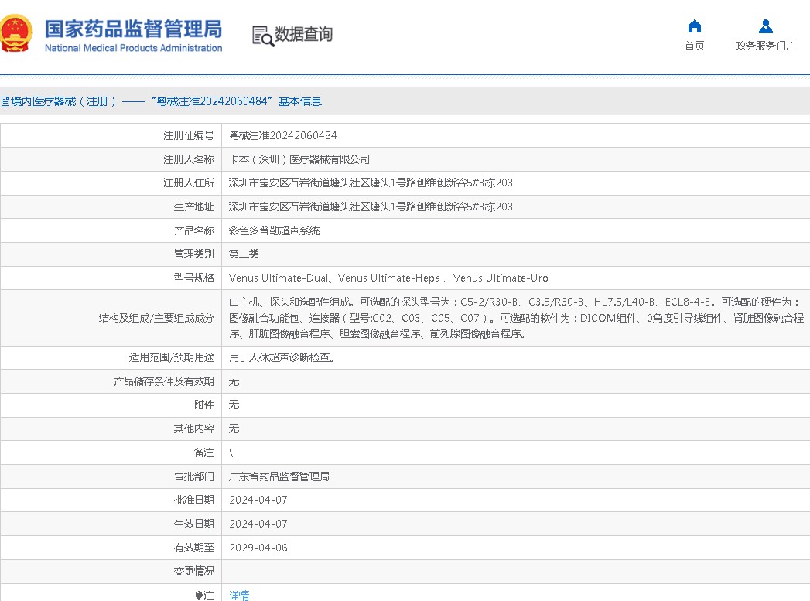Click the 附件 value 无
This screenshot has width=810, height=601.
click(234, 405)
